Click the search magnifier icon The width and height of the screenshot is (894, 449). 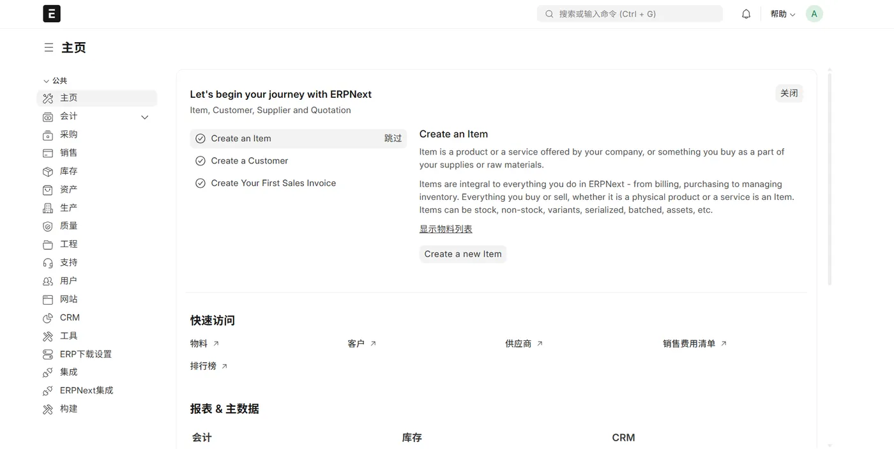pyautogui.click(x=549, y=14)
